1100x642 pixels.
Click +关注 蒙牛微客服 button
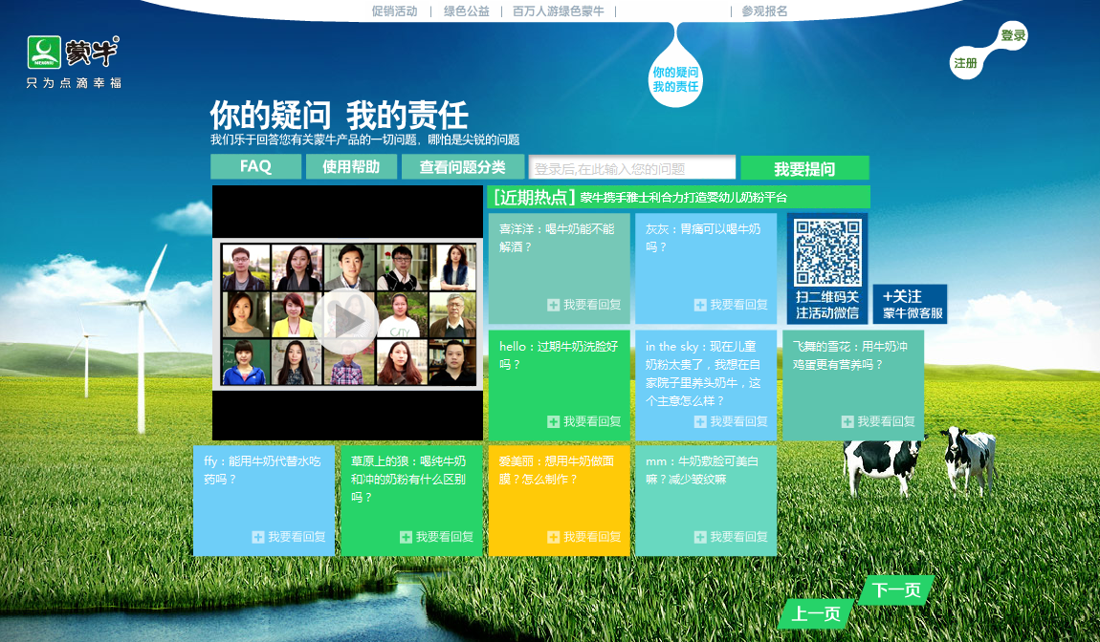(910, 304)
